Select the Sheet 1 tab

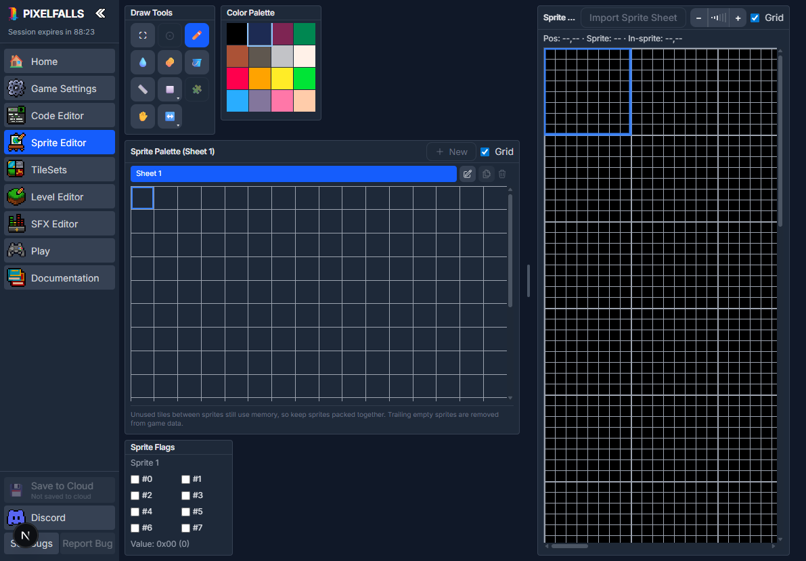pyautogui.click(x=294, y=174)
